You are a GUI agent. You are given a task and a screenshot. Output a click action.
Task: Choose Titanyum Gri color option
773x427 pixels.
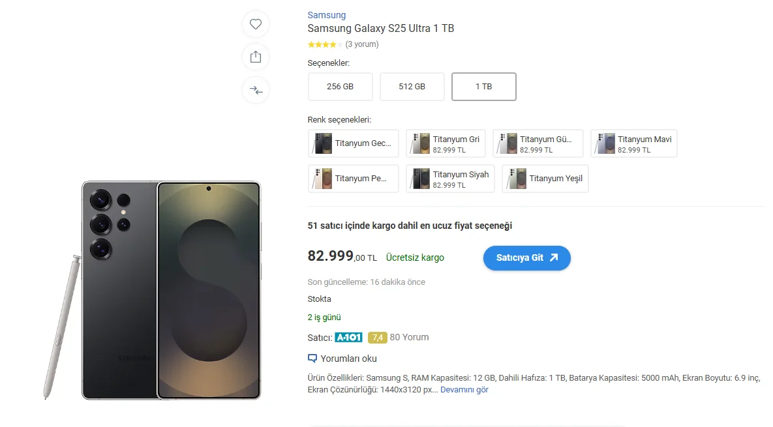click(x=446, y=143)
